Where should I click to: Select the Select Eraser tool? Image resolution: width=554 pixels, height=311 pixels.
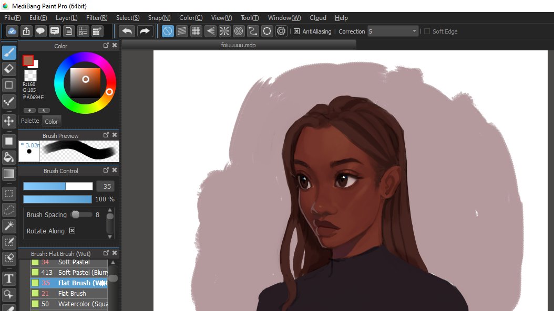pyautogui.click(x=9, y=258)
